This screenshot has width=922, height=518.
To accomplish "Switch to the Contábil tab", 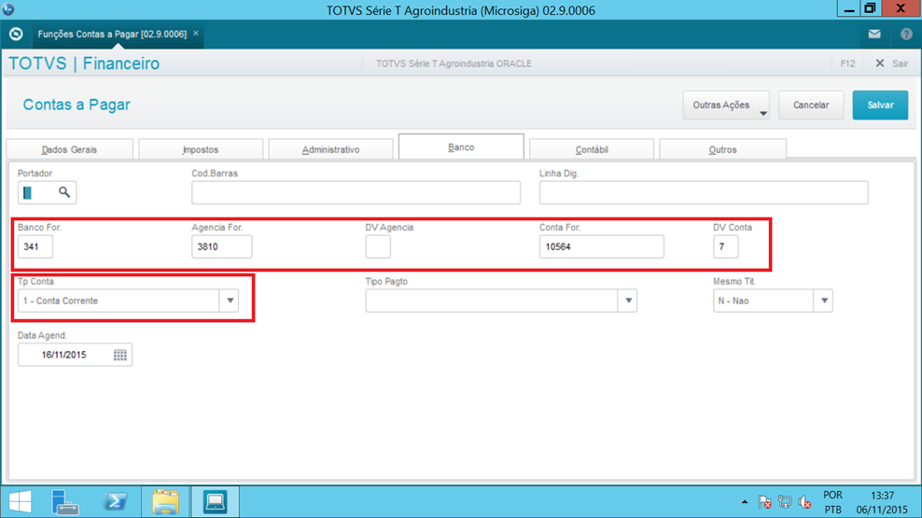I will (x=592, y=149).
